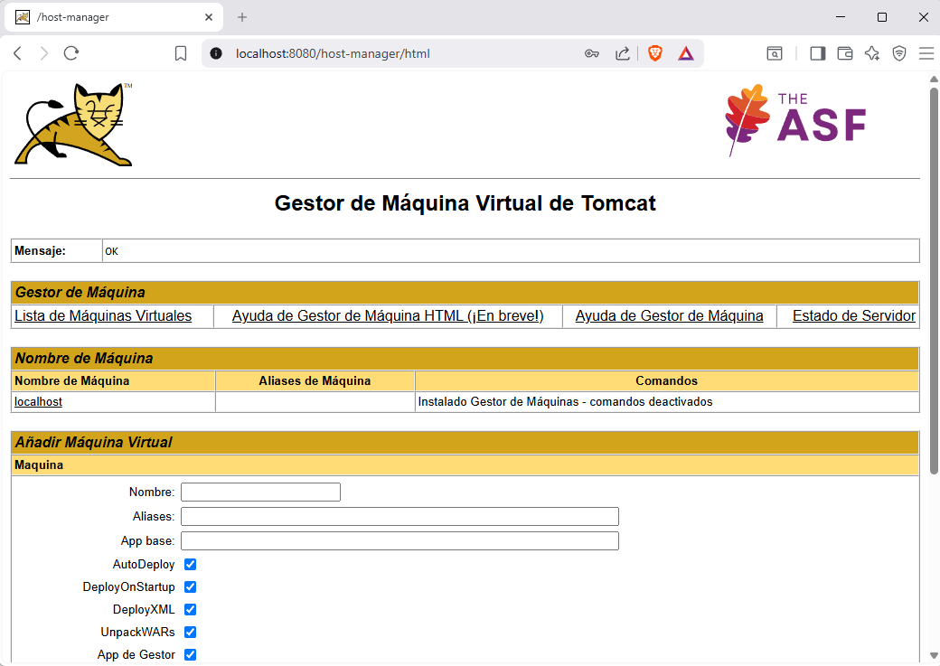The image size is (940, 666).
Task: Click the ASF feather logo
Action: [x=795, y=120]
